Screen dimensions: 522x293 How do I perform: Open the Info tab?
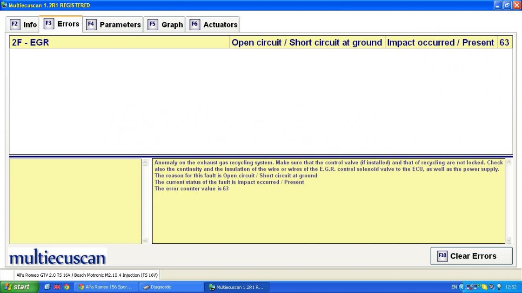coord(23,25)
